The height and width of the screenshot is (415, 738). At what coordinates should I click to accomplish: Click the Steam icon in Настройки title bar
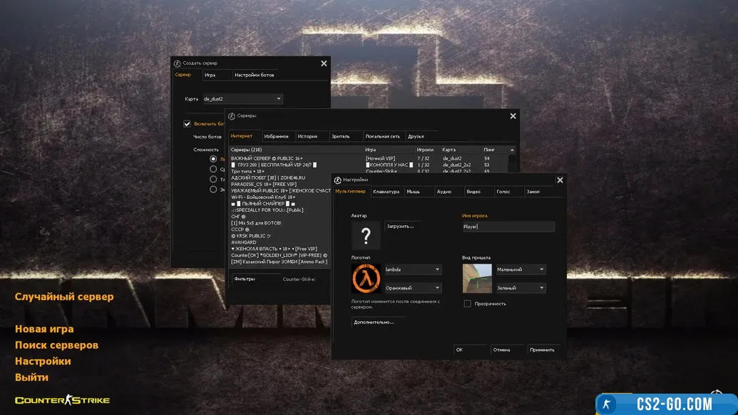(x=337, y=180)
